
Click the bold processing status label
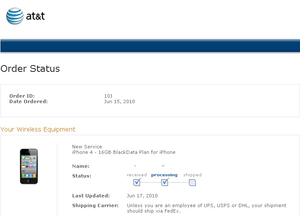pyautogui.click(x=164, y=175)
